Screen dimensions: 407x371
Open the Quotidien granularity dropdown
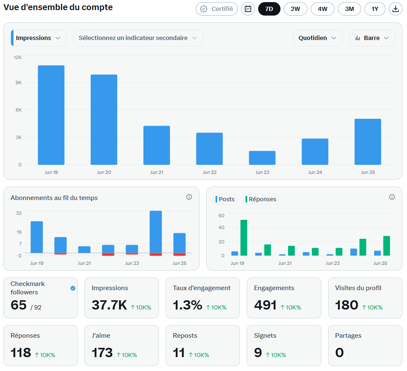coord(318,38)
